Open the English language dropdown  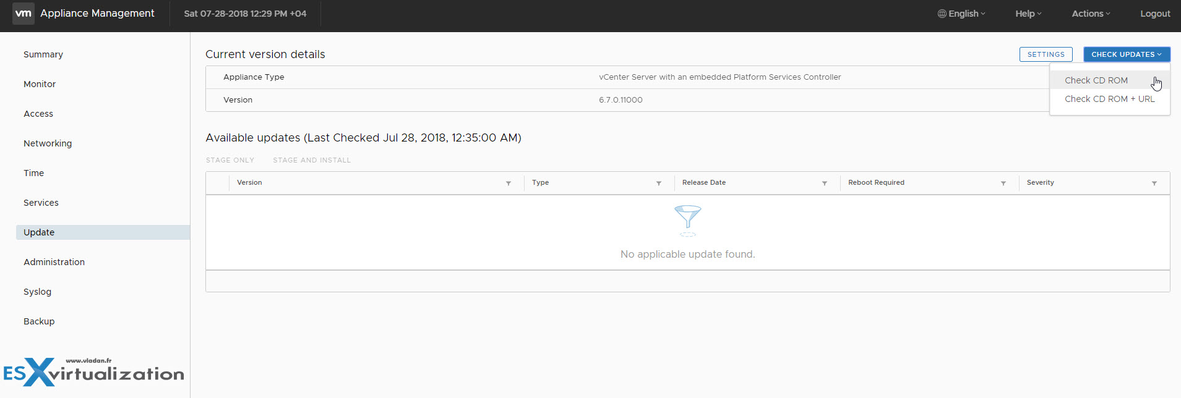[x=962, y=14]
